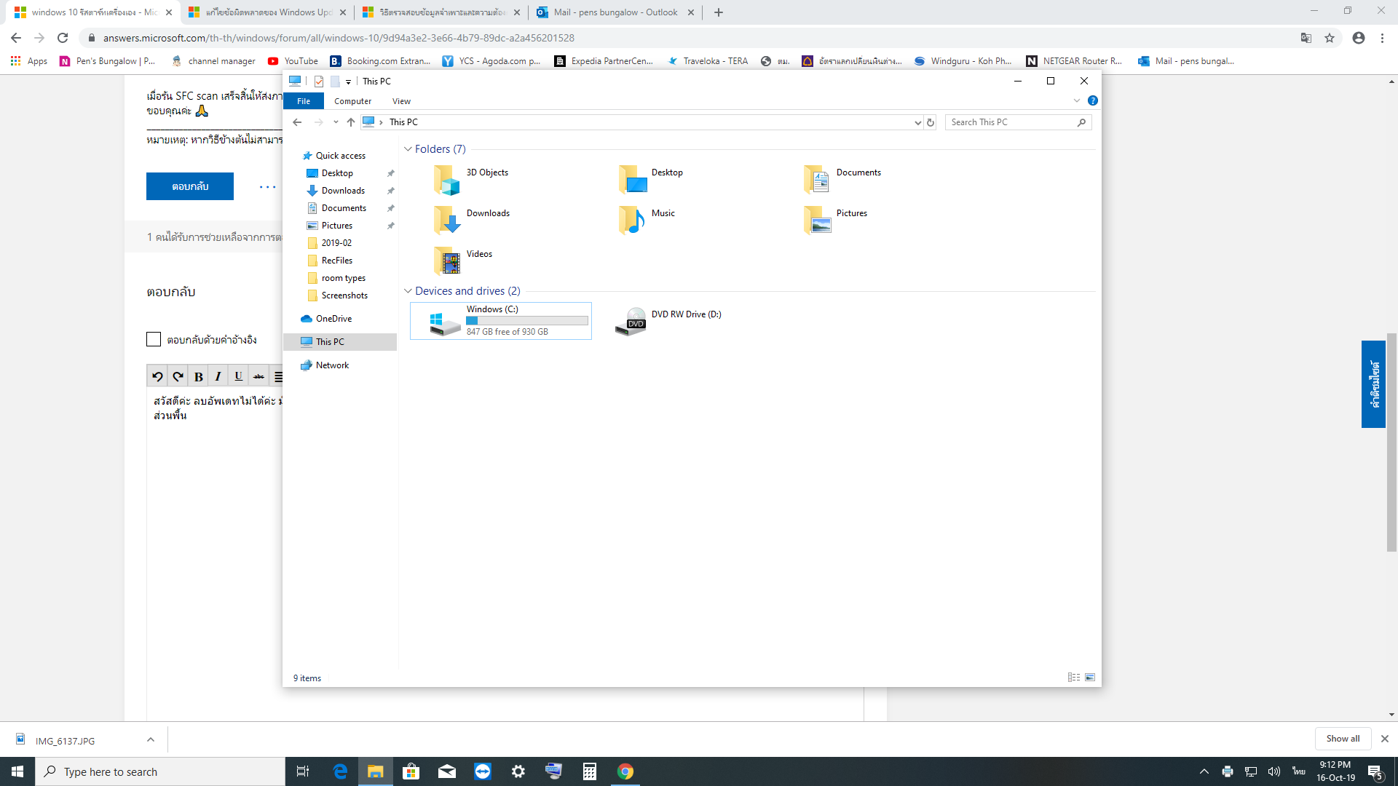Collapse the Devices and drives section
Viewport: 1398px width, 786px height.
pos(408,291)
